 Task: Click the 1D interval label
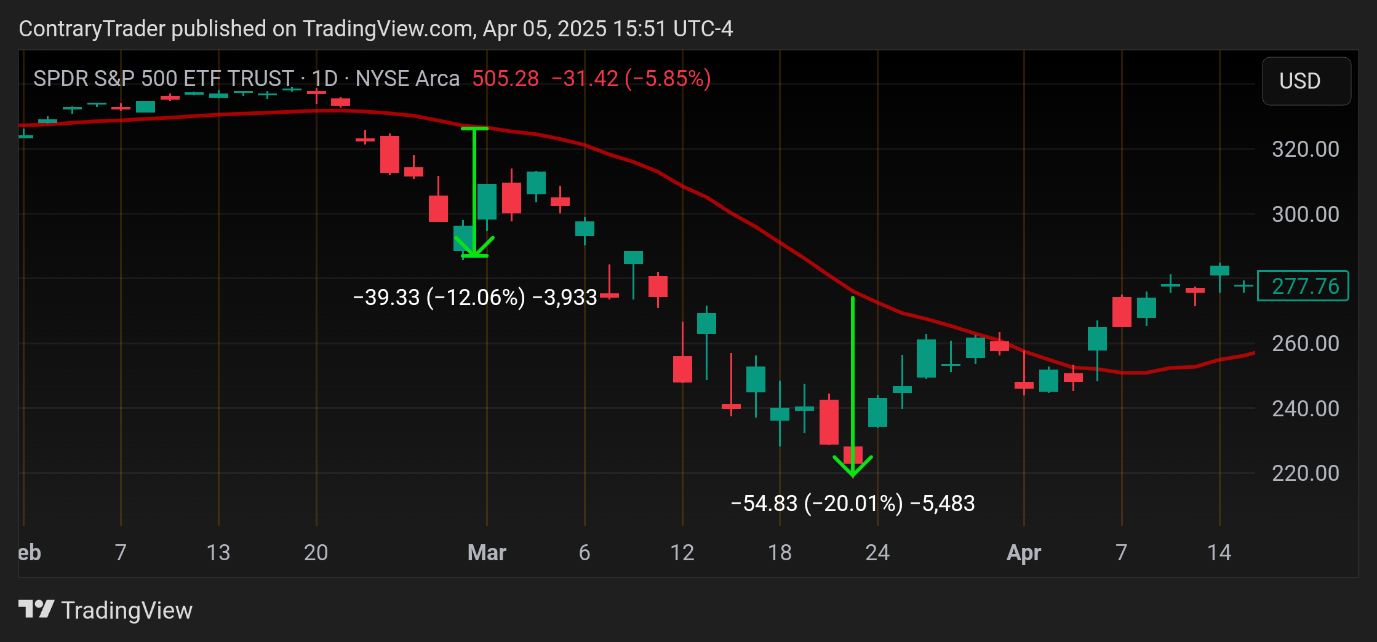(325, 79)
